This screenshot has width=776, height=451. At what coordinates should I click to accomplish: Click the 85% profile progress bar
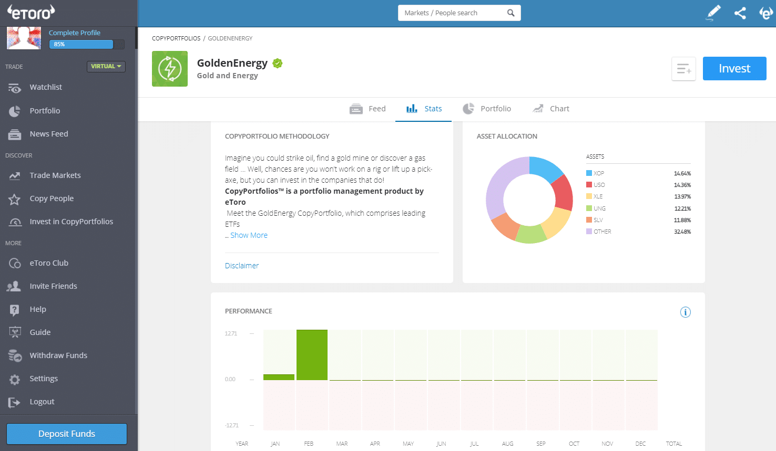click(x=87, y=44)
